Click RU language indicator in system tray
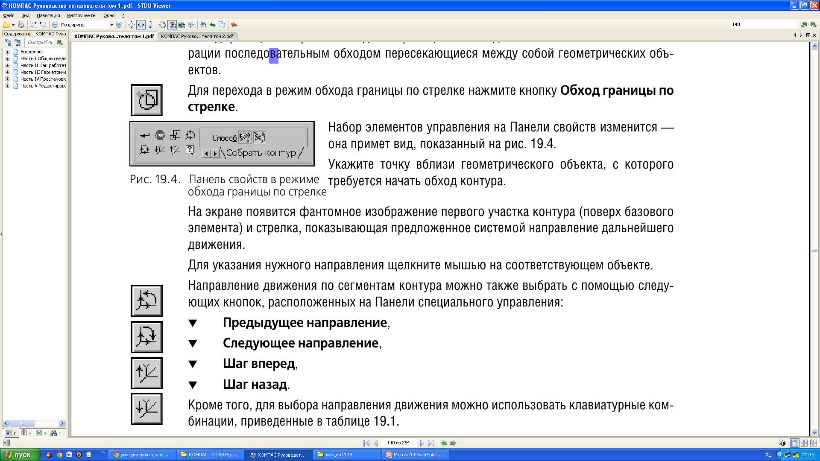 (x=768, y=455)
